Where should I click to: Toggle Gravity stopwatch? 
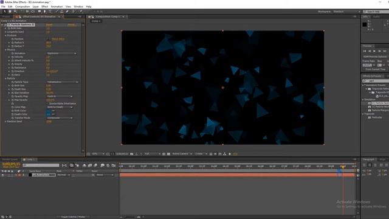pos(12,64)
